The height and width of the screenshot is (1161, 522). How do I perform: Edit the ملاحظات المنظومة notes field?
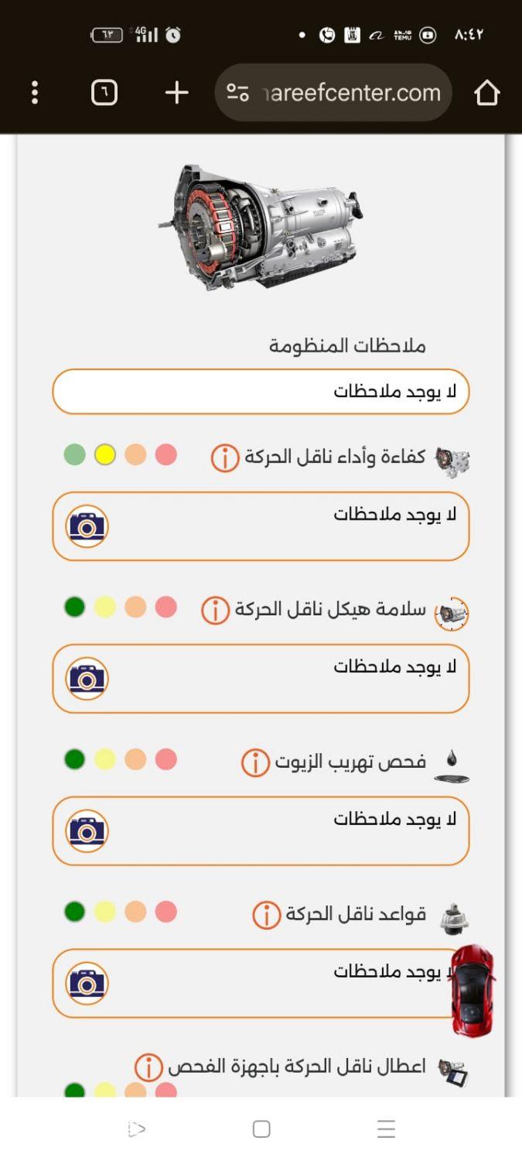point(261,392)
